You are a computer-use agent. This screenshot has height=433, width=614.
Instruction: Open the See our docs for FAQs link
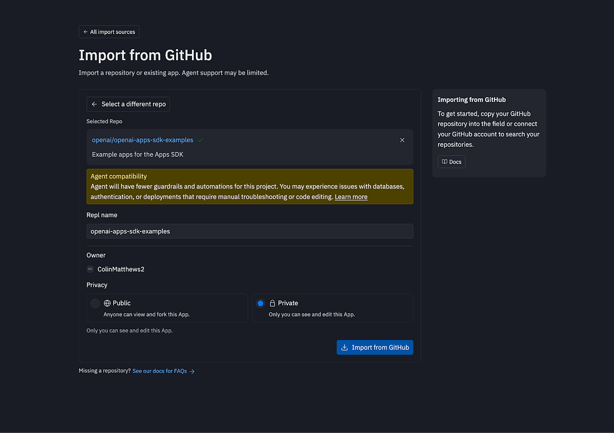click(160, 371)
